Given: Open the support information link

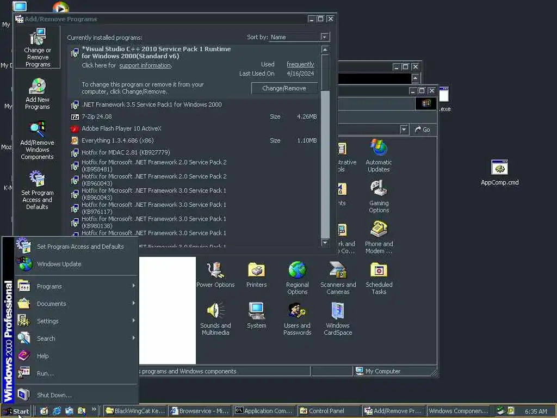Looking at the screenshot, I should tap(145, 65).
